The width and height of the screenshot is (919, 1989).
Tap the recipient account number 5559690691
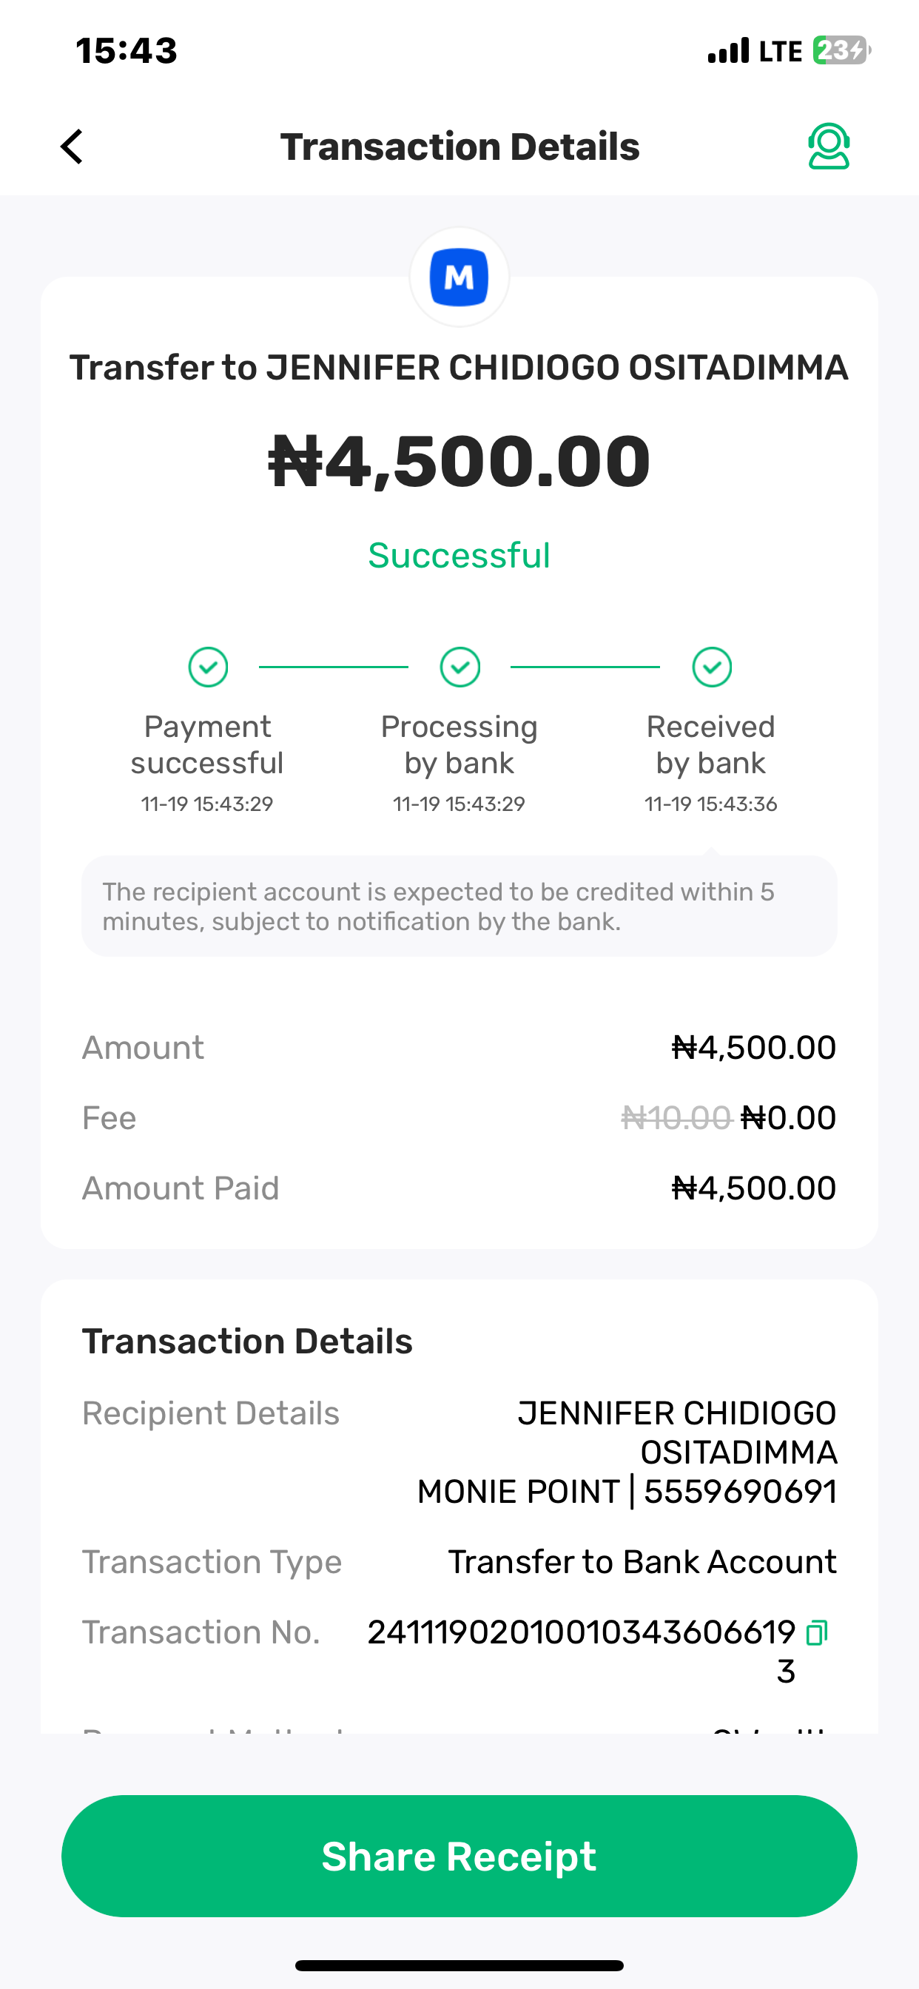[x=740, y=1492]
